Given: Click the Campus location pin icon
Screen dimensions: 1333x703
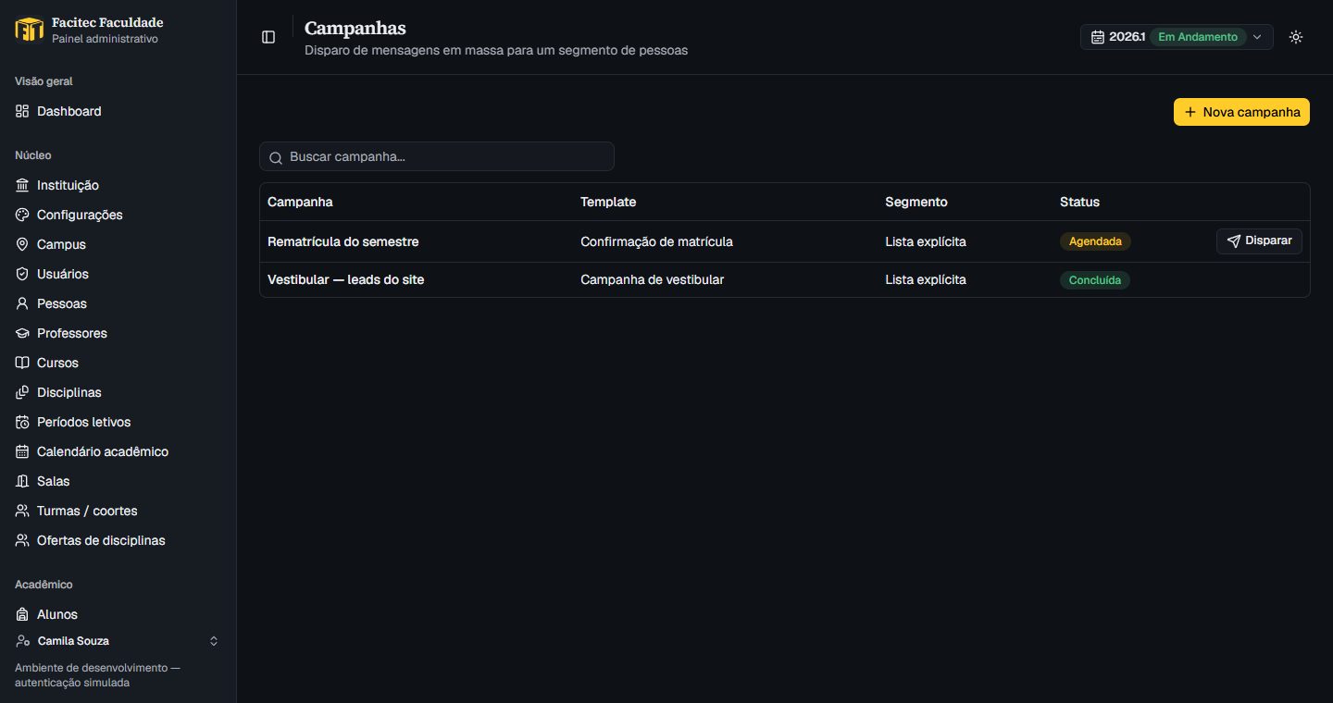Looking at the screenshot, I should coord(22,244).
